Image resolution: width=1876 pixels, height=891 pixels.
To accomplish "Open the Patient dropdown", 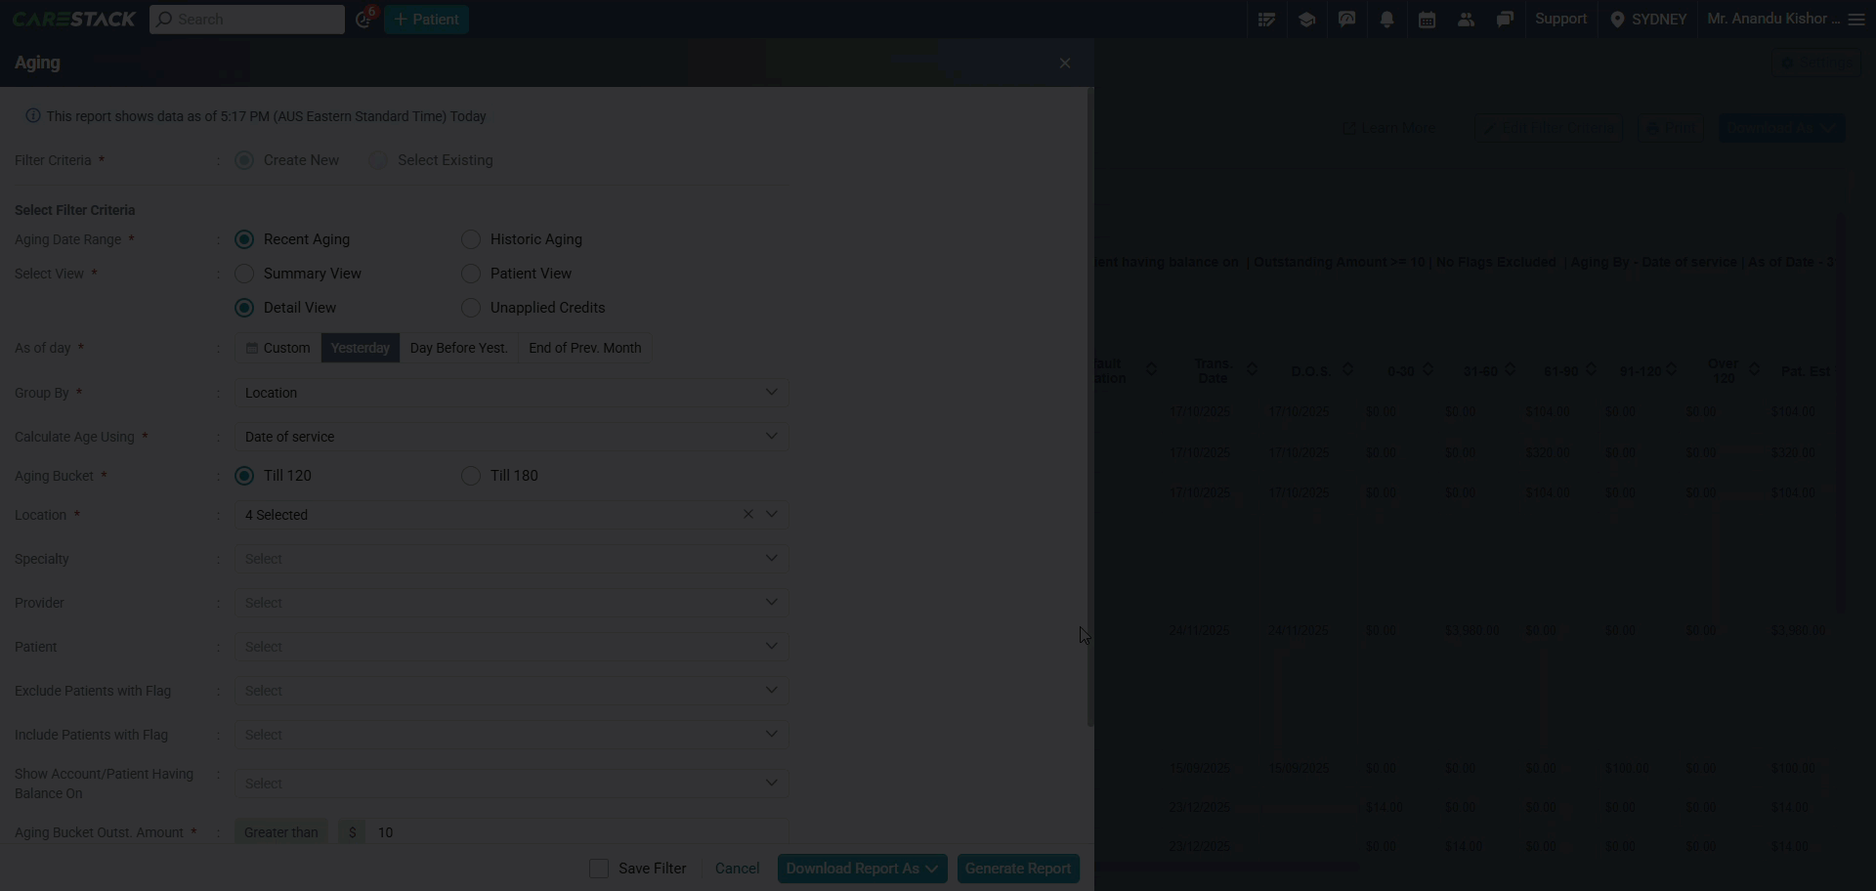I will [x=511, y=647].
